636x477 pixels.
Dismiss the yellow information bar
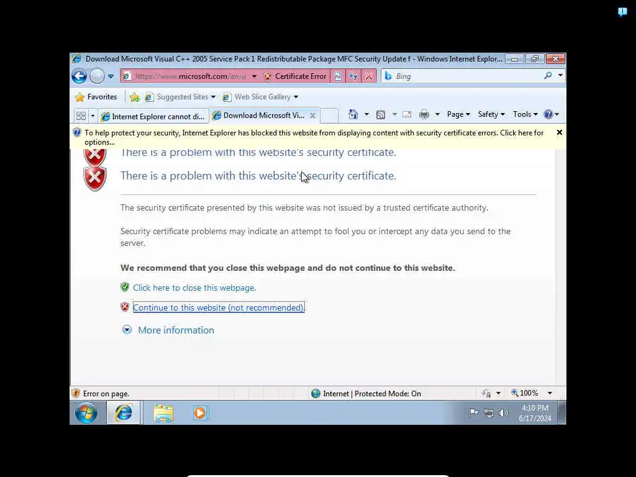pyautogui.click(x=560, y=133)
